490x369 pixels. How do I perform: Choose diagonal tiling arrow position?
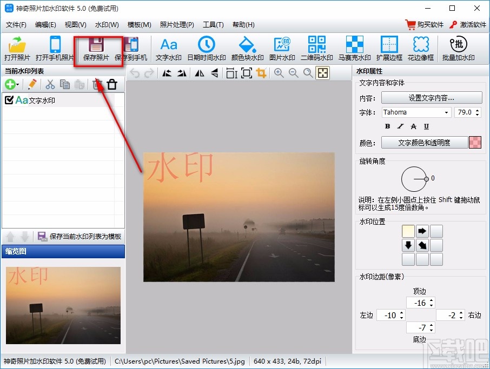[422, 245]
